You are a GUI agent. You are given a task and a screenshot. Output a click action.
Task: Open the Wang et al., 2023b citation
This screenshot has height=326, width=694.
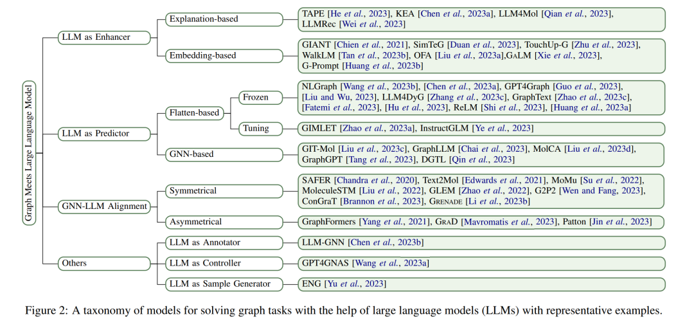380,87
